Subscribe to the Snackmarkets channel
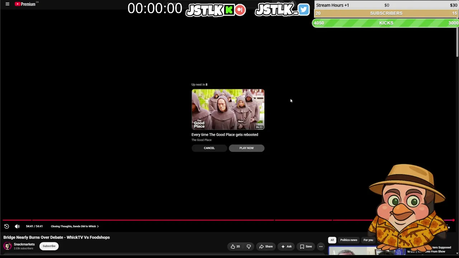This screenshot has width=459, height=258. point(49,246)
